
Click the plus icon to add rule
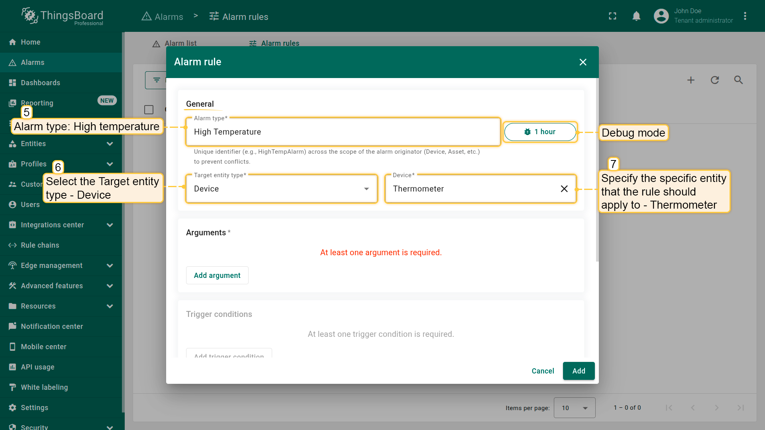[691, 80]
